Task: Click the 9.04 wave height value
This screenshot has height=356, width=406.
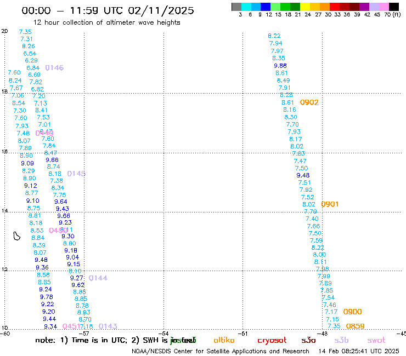Action: point(72,257)
